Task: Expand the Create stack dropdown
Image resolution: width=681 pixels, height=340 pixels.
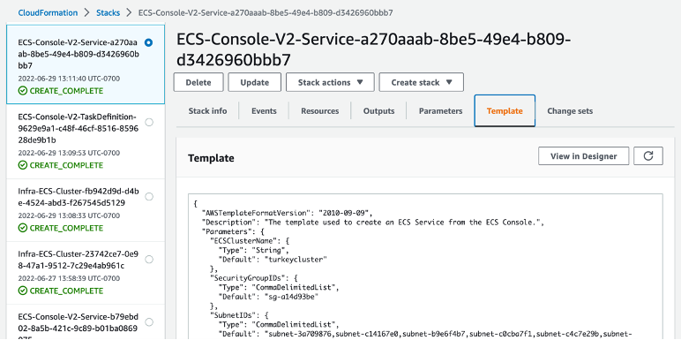Action: [422, 82]
